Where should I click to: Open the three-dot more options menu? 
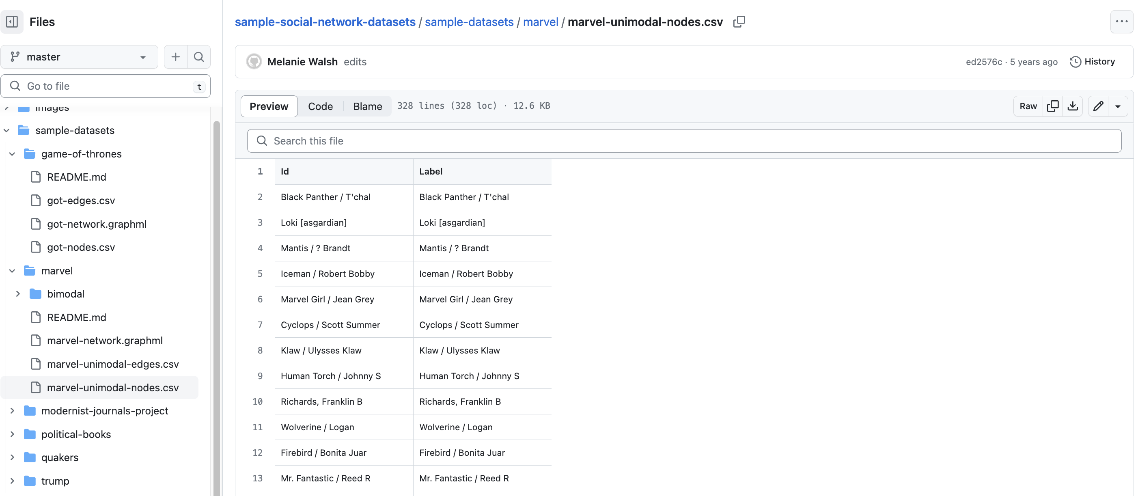pyautogui.click(x=1121, y=22)
